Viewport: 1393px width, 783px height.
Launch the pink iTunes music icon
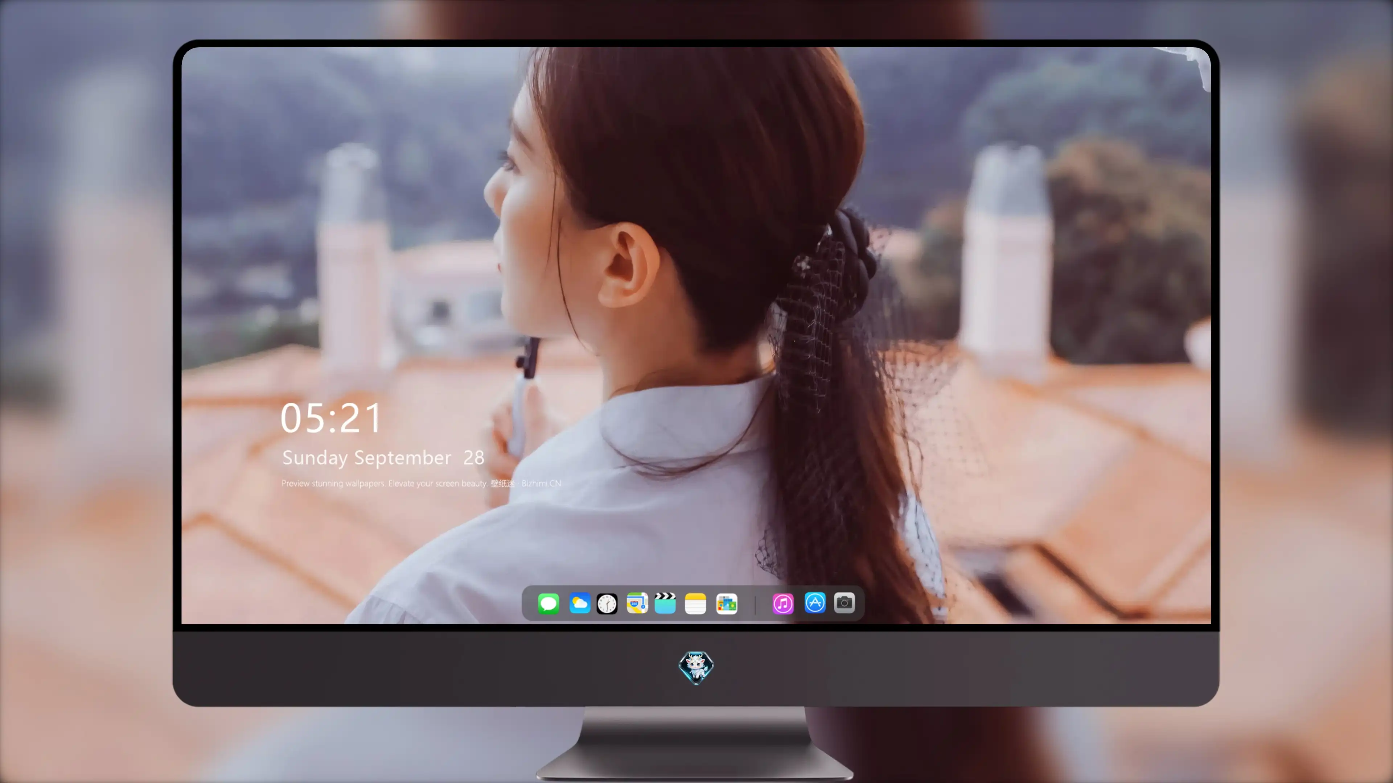tap(783, 604)
